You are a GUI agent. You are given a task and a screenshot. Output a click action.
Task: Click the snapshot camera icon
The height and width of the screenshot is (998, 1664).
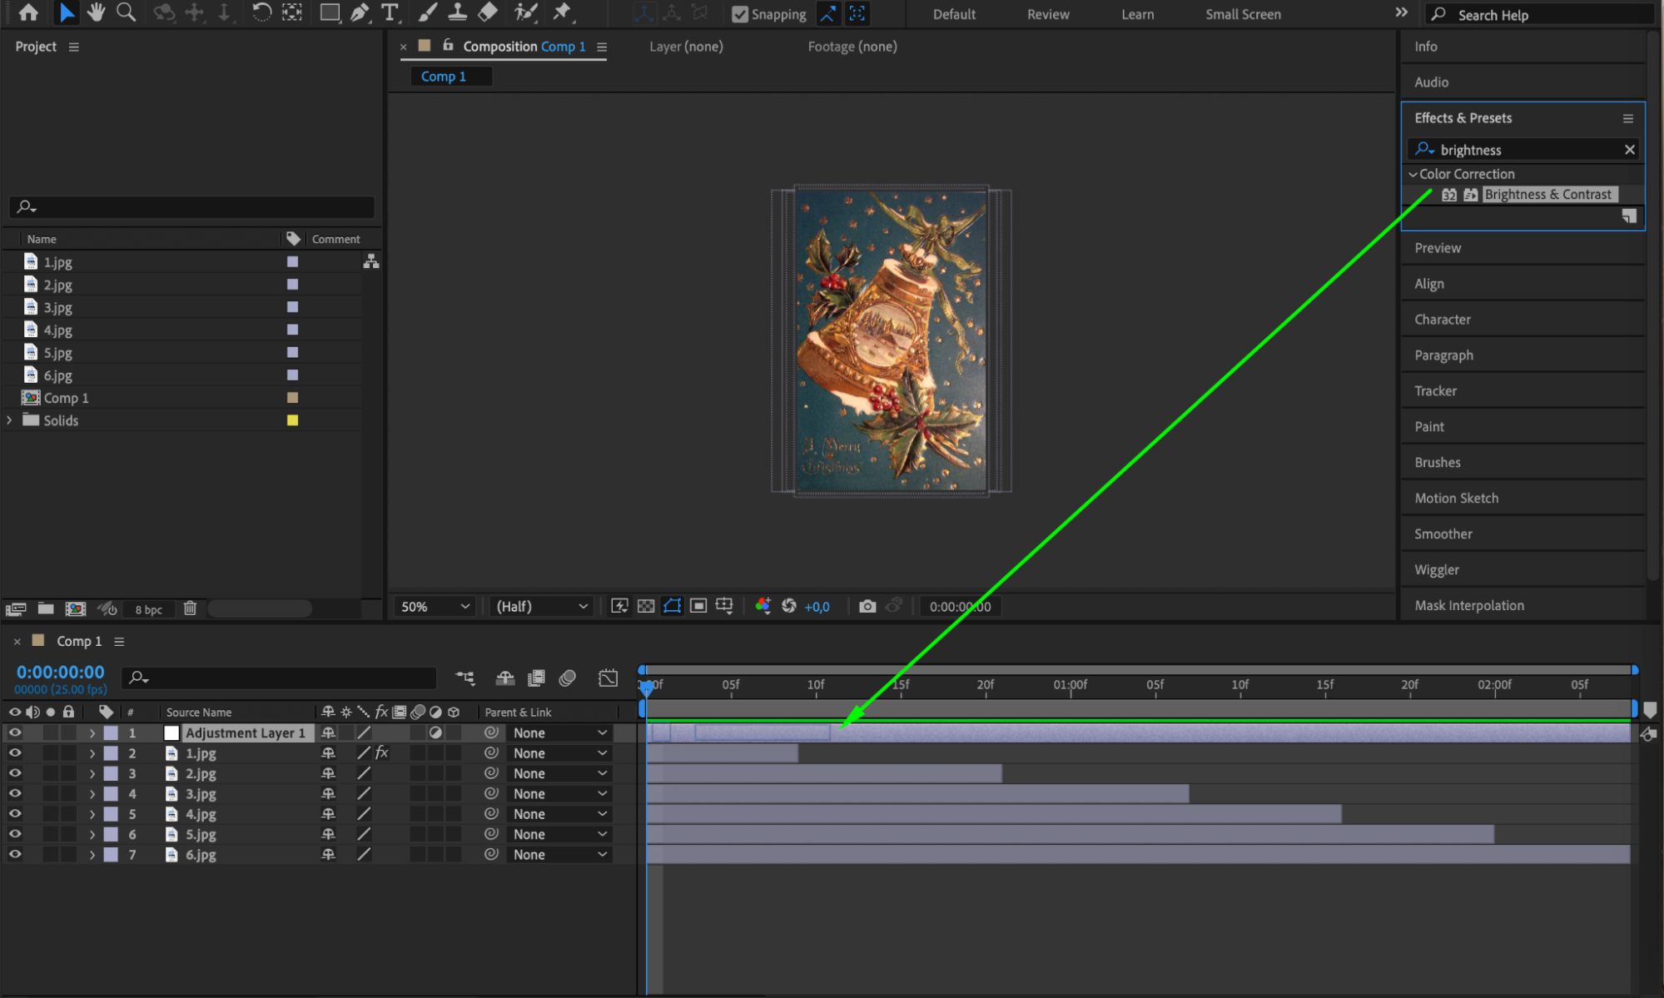pos(867,606)
